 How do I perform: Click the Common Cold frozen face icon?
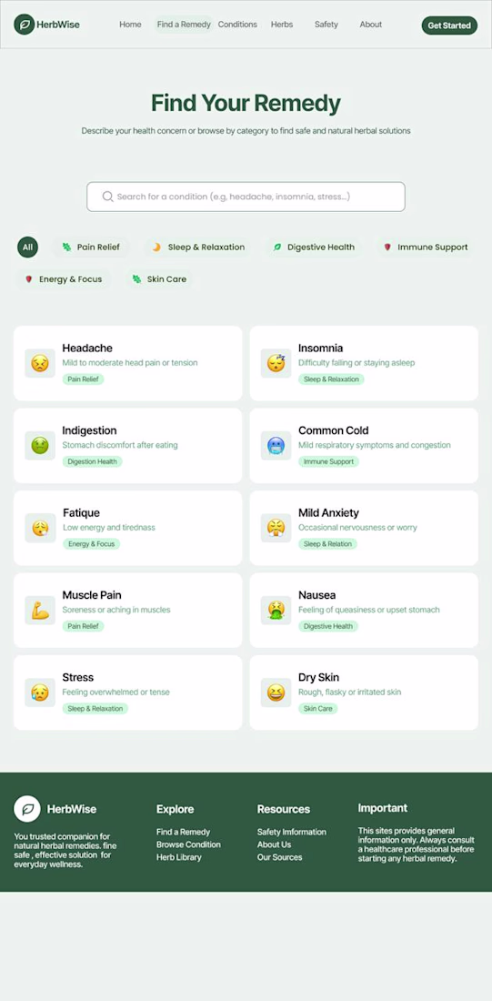[276, 446]
